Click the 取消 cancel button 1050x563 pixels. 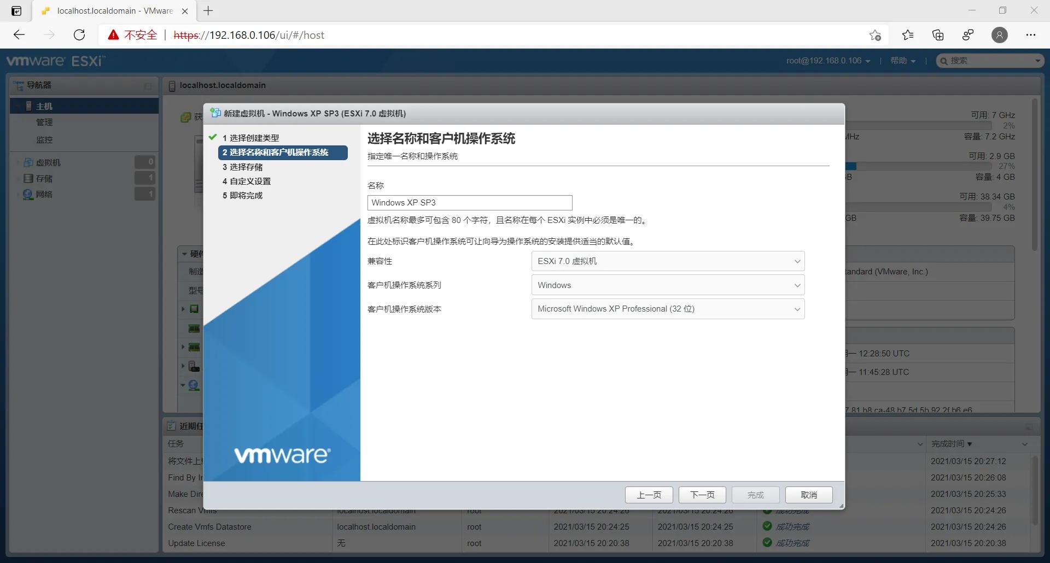tap(809, 495)
